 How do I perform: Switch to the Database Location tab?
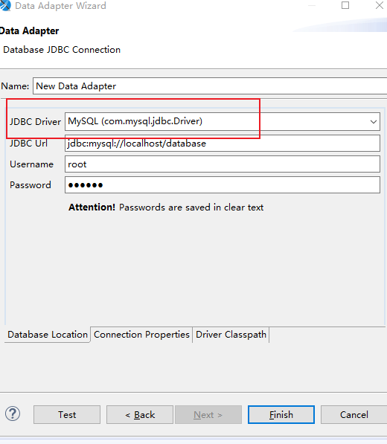[x=48, y=335]
